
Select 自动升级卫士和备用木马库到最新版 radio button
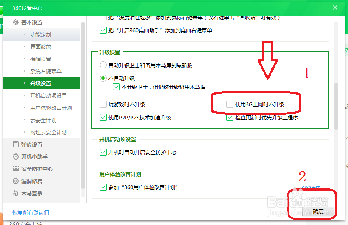click(x=103, y=65)
